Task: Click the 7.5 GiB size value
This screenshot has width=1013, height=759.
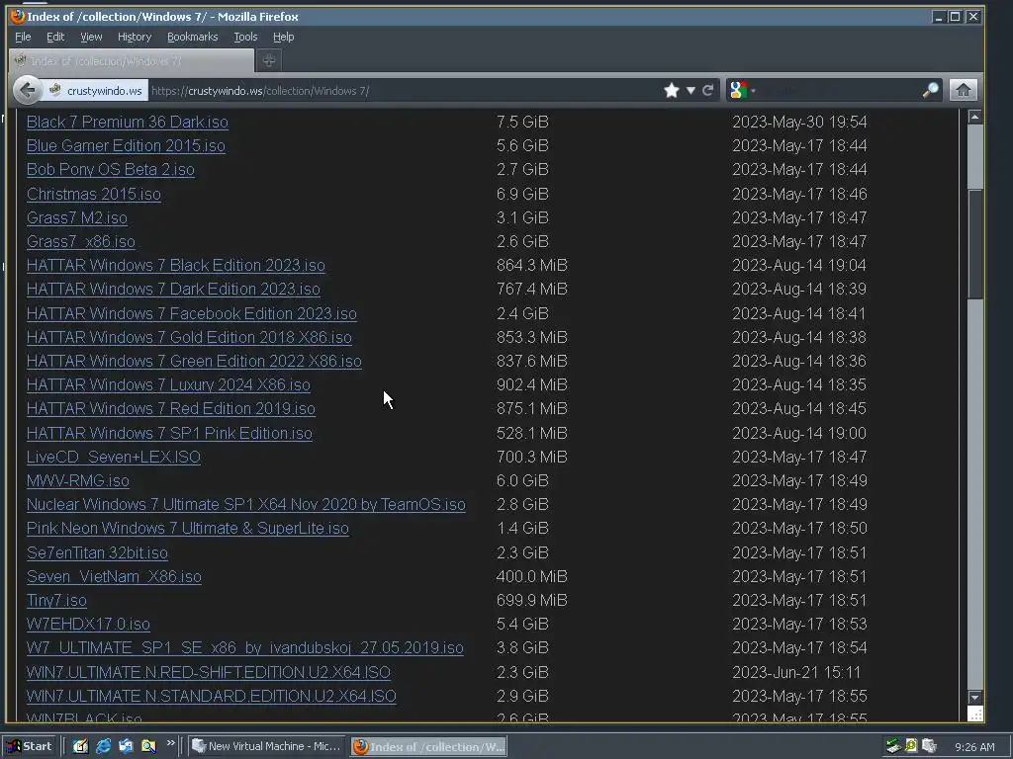Action: click(x=522, y=122)
